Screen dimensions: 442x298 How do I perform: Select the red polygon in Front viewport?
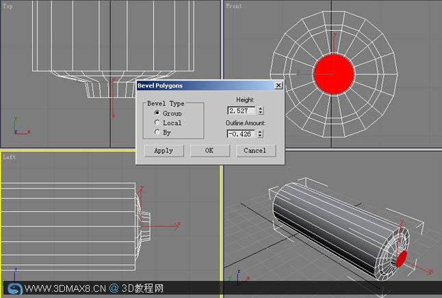click(334, 74)
